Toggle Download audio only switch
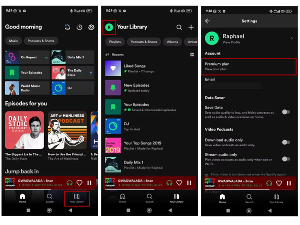The image size is (300, 225). 286,142
